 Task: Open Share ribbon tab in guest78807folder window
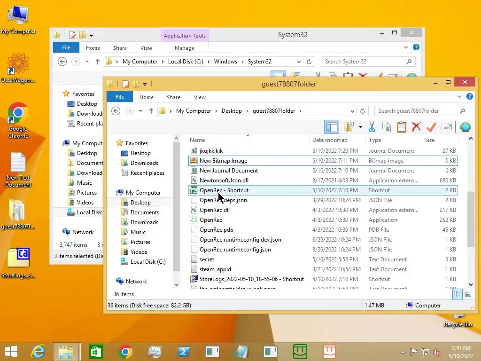click(173, 97)
